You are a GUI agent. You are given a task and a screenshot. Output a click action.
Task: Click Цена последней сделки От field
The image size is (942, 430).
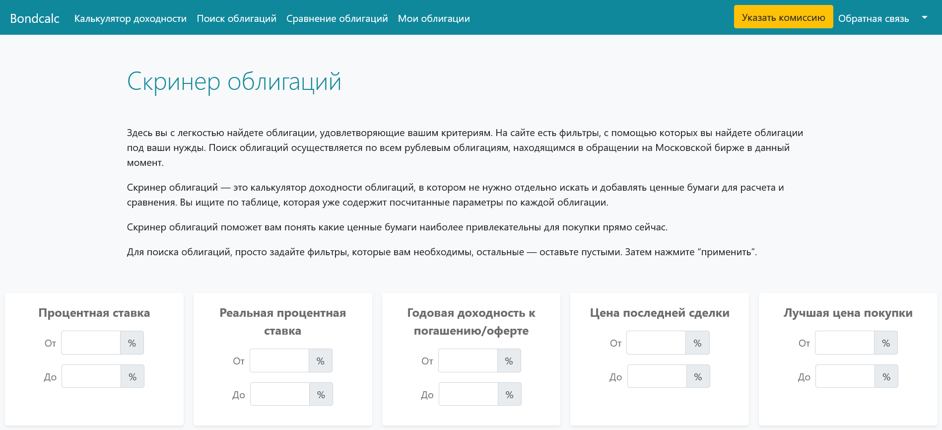point(656,343)
